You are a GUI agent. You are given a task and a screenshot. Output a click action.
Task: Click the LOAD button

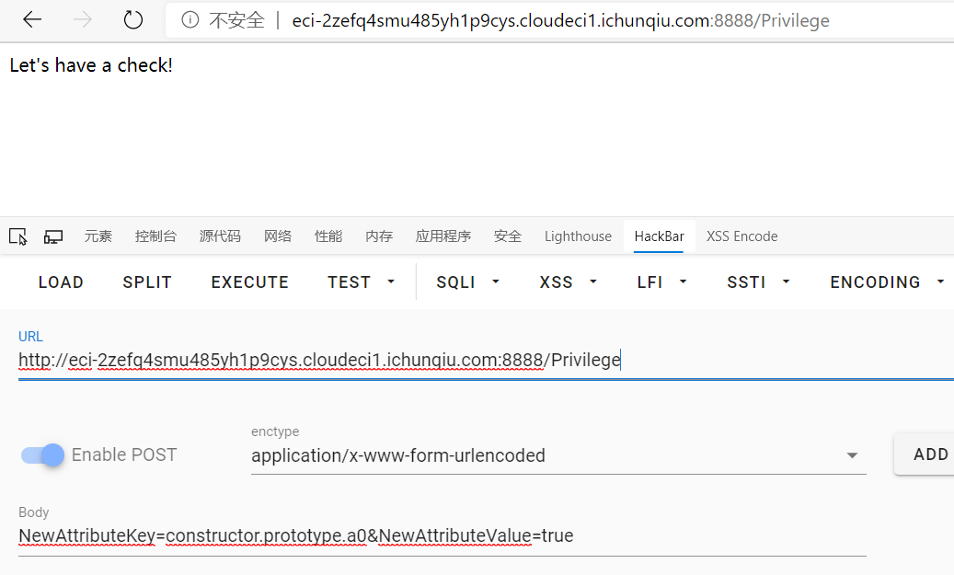coord(61,282)
